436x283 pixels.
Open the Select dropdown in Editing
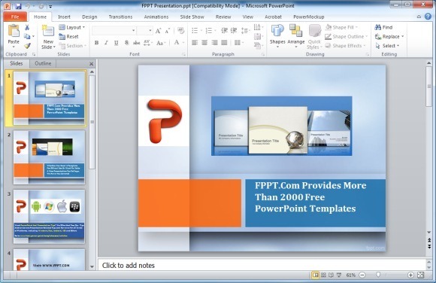(387, 46)
